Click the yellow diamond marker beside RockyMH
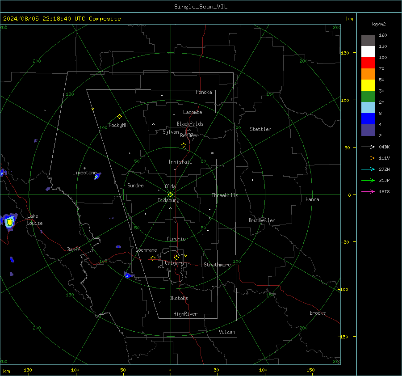 point(119,117)
